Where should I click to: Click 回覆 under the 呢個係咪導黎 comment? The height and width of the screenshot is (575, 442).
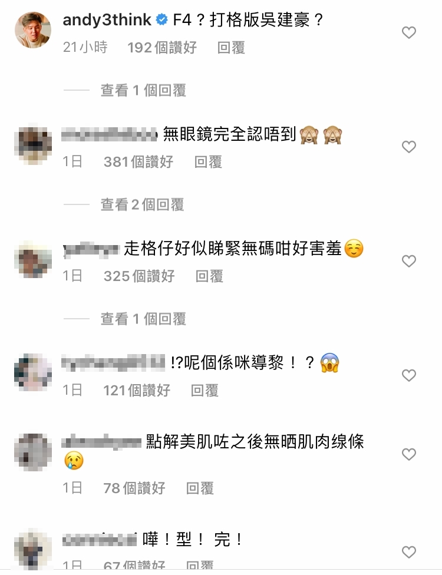(x=204, y=391)
